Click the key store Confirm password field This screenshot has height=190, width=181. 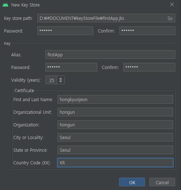pyautogui.click(x=147, y=31)
